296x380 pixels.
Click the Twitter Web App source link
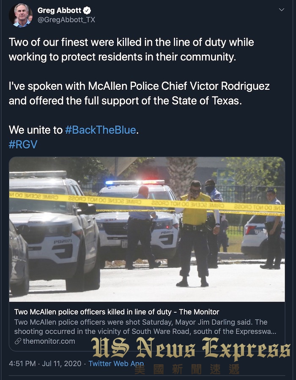coord(116,363)
